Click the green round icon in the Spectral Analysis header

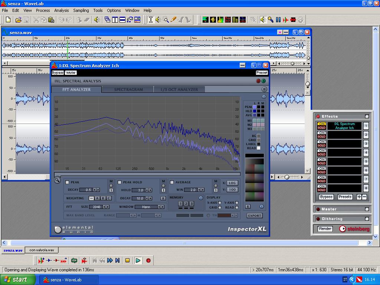[263, 81]
